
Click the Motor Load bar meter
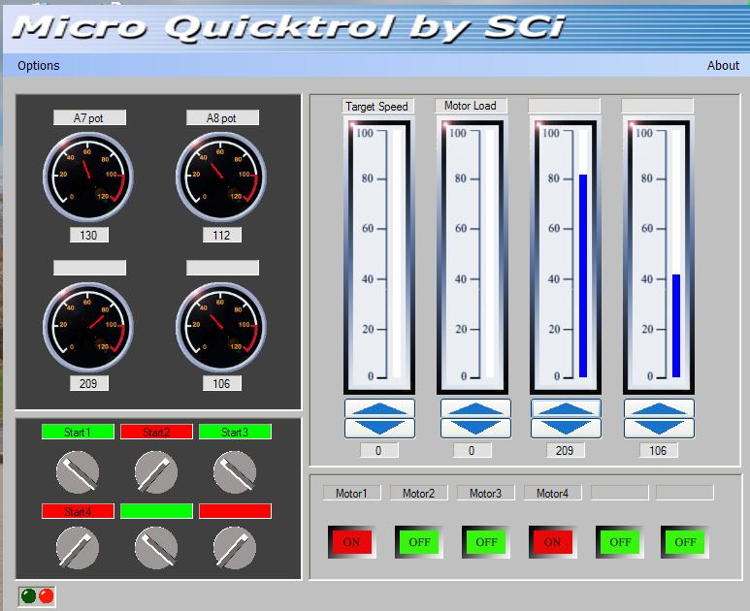pos(473,257)
